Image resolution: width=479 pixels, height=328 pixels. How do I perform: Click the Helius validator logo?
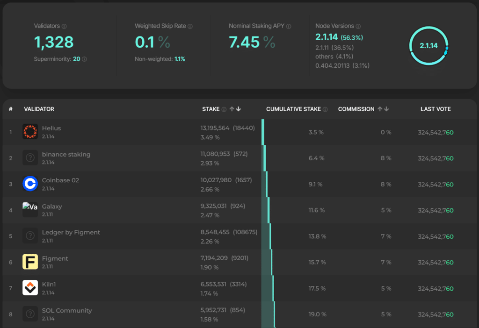tap(30, 131)
